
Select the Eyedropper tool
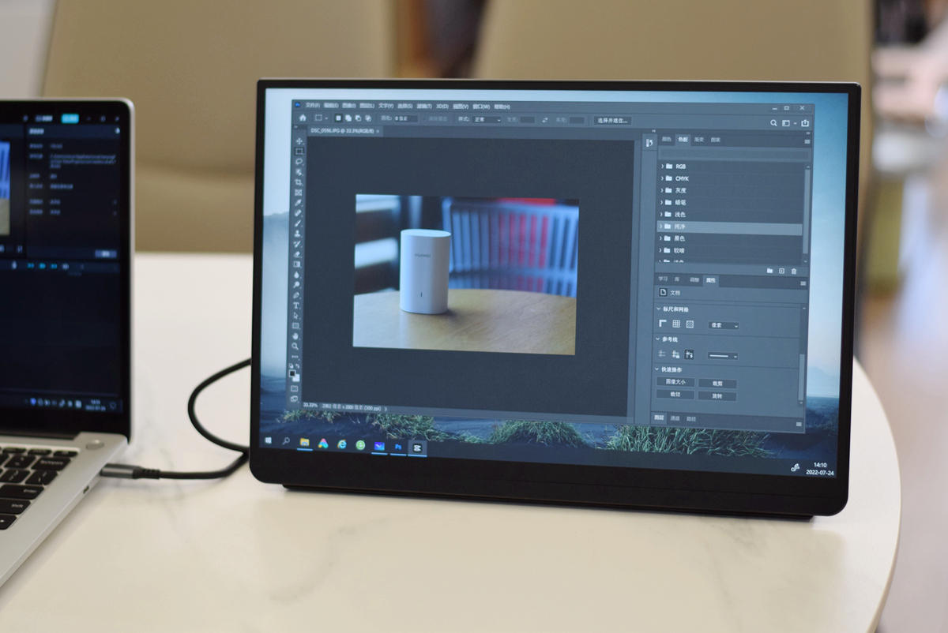[x=299, y=202]
